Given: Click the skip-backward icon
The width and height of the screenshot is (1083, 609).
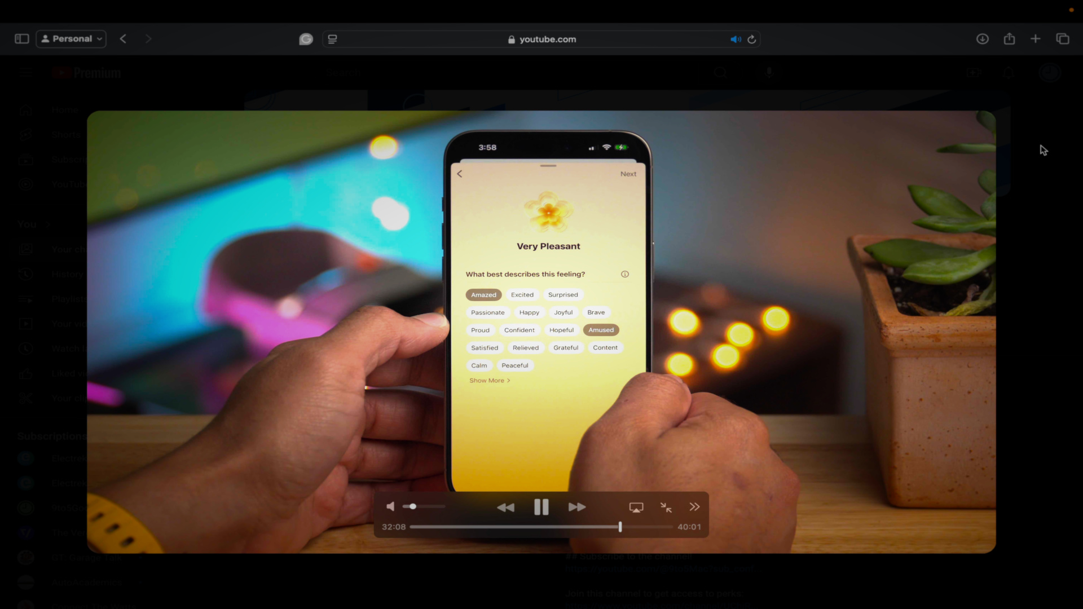Looking at the screenshot, I should click(506, 506).
